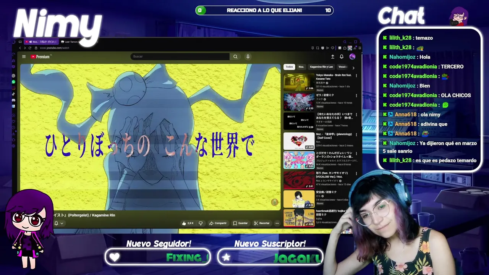
Task: Click the site lock icon in address bar
Action: point(36,48)
